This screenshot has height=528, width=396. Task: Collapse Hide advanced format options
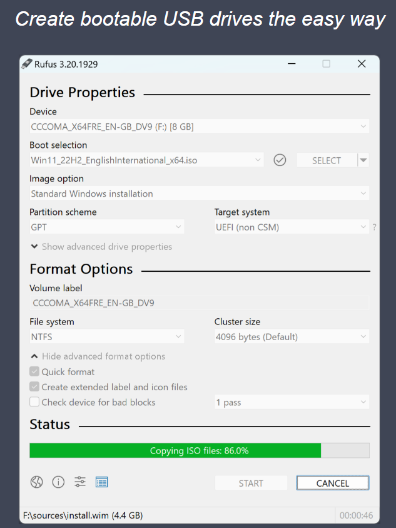[x=98, y=356]
